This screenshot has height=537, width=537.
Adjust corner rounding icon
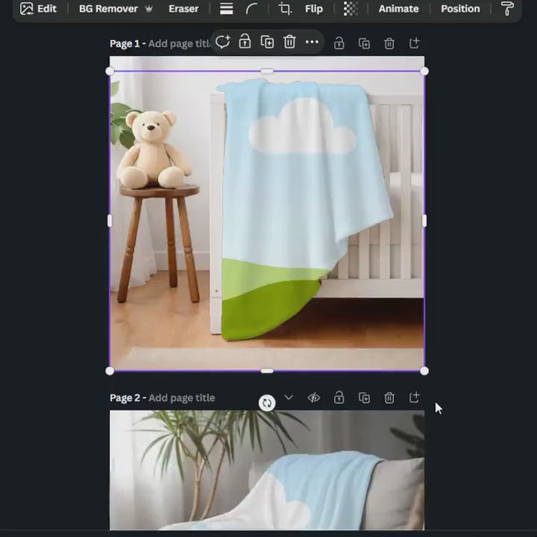pos(251,8)
